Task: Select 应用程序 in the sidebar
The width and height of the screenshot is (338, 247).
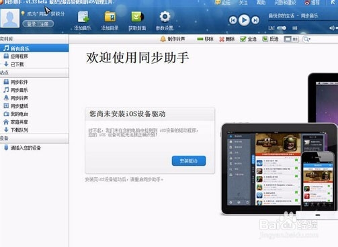Action: [x=34, y=56]
